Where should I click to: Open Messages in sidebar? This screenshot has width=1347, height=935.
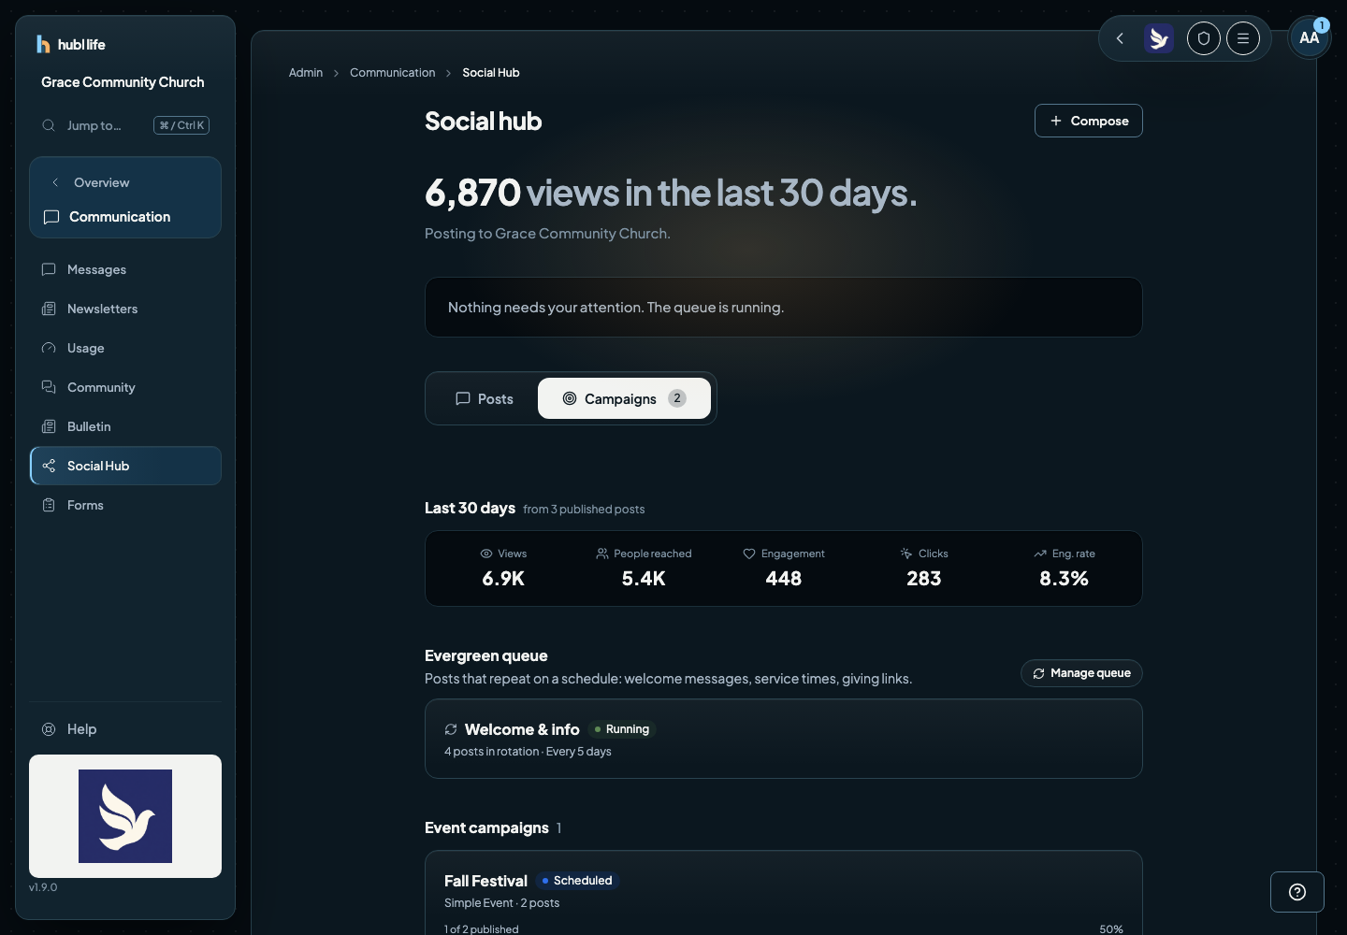pos(125,269)
